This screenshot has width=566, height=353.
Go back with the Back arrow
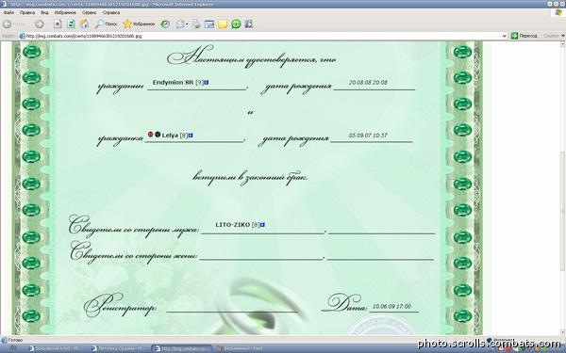click(8, 24)
